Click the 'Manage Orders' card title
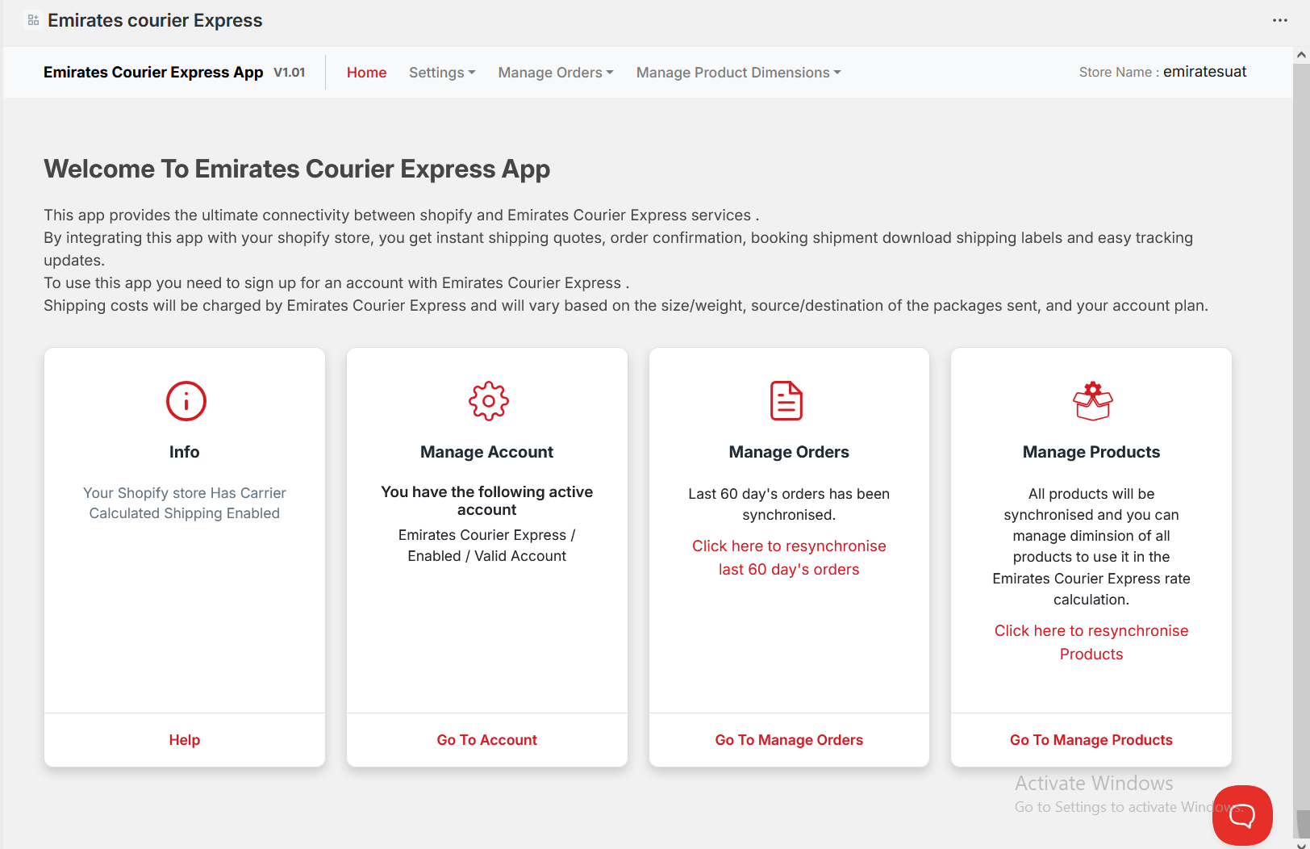1310x849 pixels. (x=789, y=452)
